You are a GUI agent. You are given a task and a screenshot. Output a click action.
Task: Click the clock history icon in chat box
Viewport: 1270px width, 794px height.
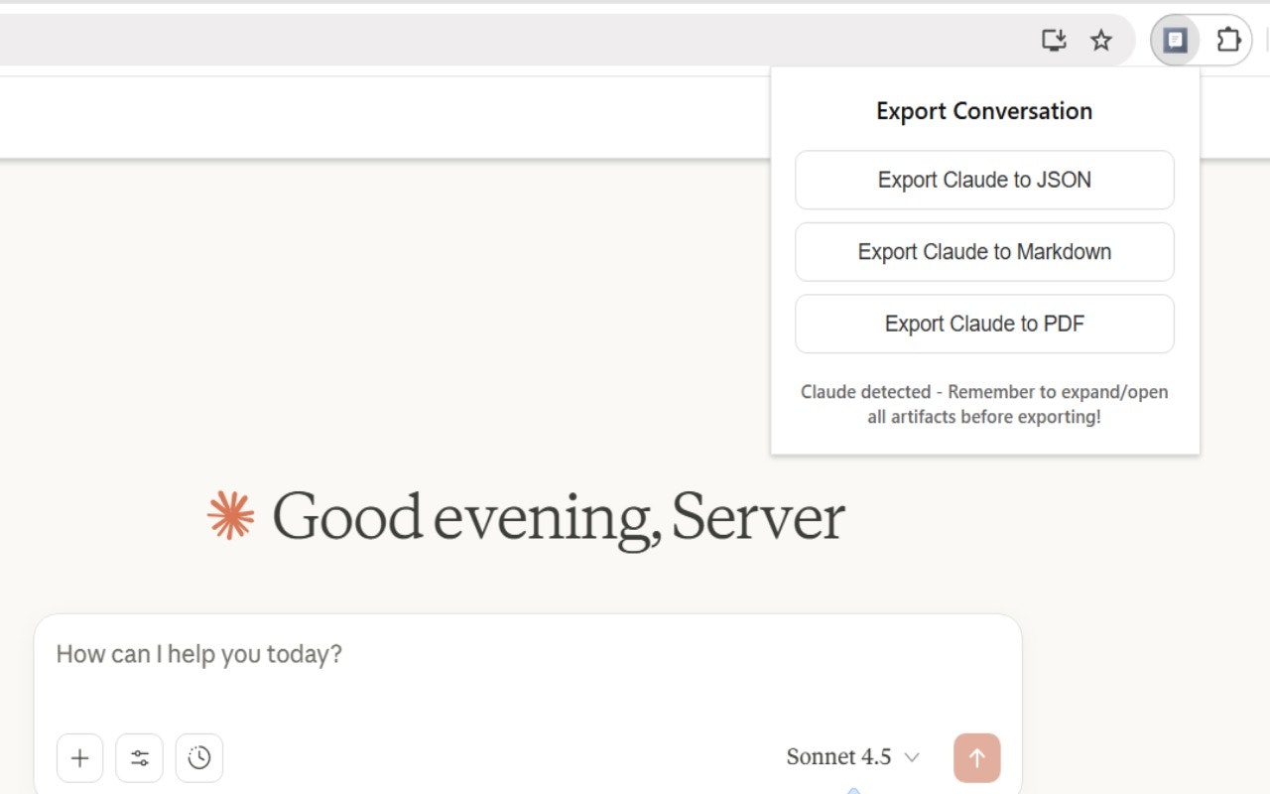point(199,758)
